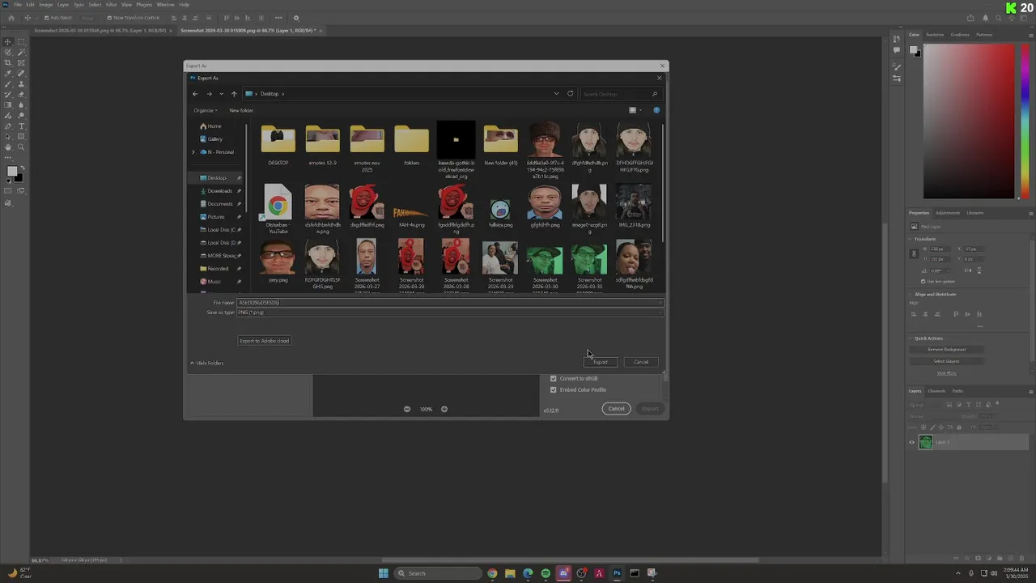Viewport: 1036px width, 583px height.
Task: Open Windows Start button on taskbar
Action: [384, 573]
